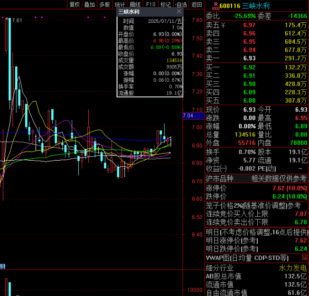
Task: Click the 外盘 value 55716
Action: pos(247,143)
